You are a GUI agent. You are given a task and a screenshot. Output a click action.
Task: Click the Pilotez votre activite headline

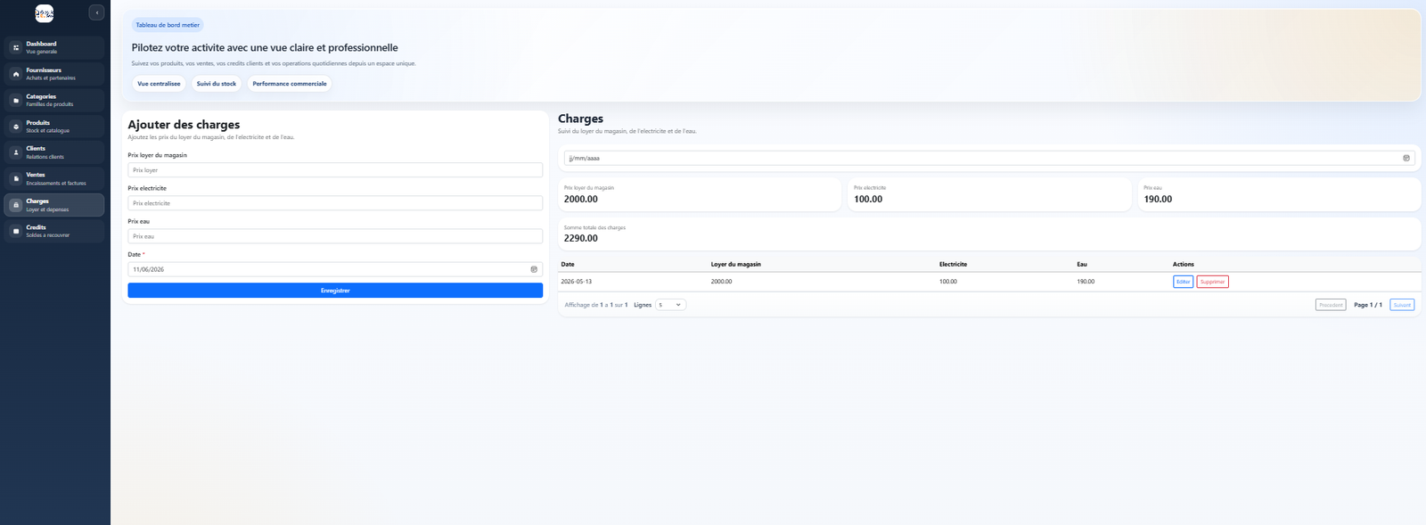pos(265,48)
